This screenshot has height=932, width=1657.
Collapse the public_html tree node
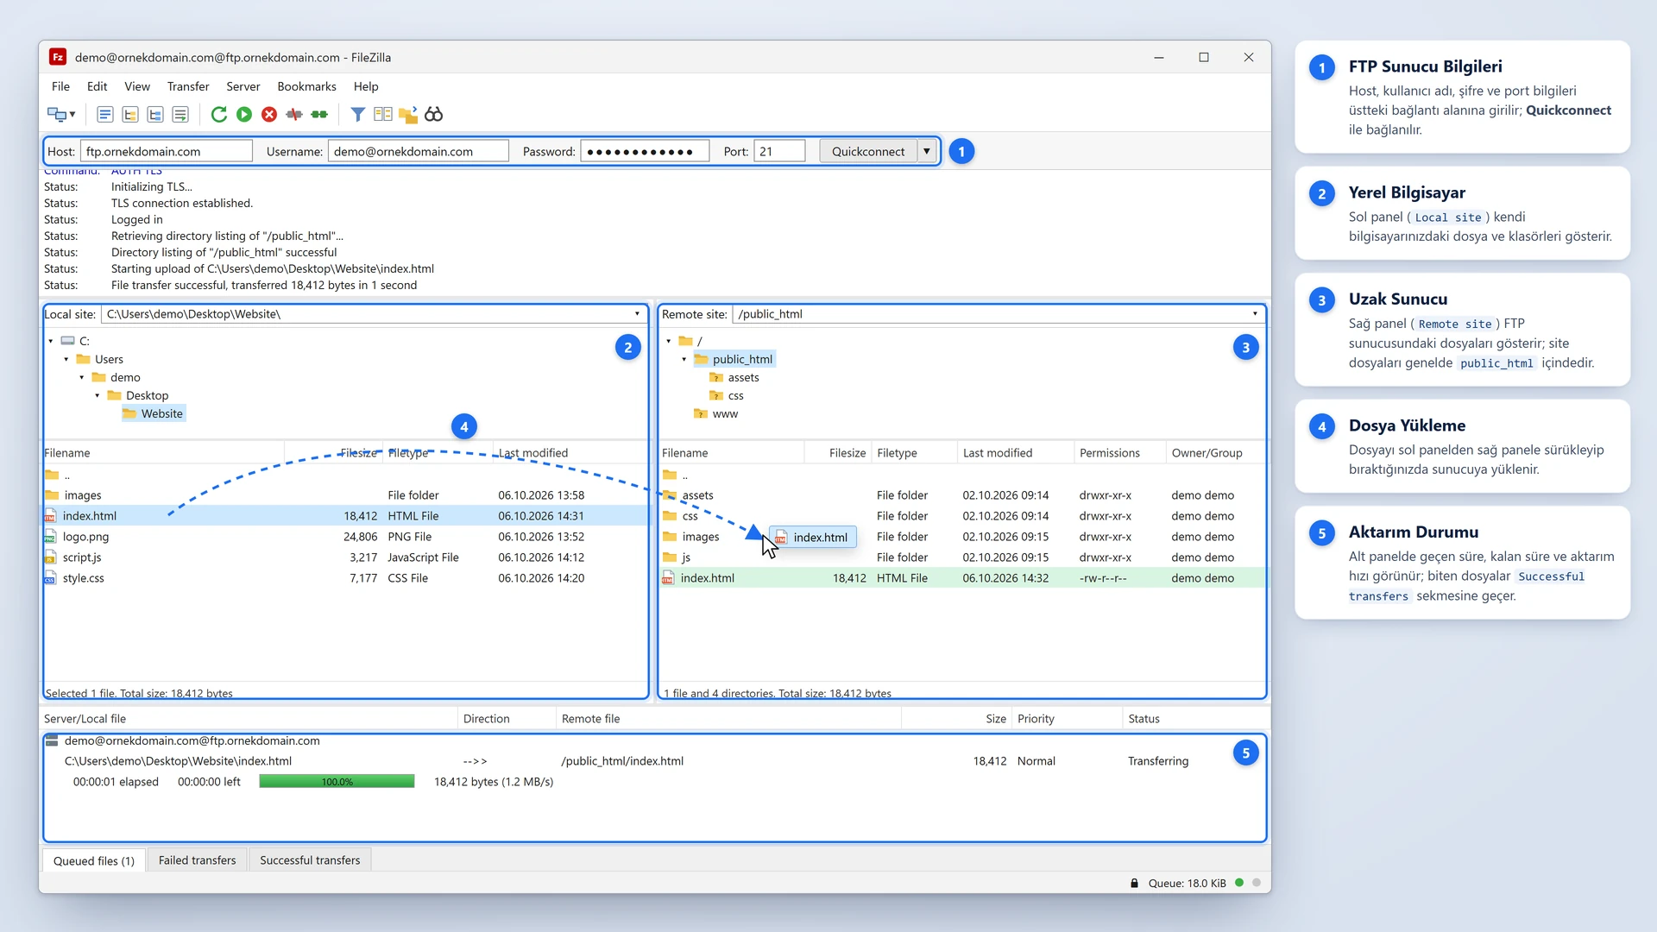tap(684, 359)
